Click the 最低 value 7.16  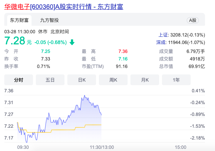[x=123, y=59]
